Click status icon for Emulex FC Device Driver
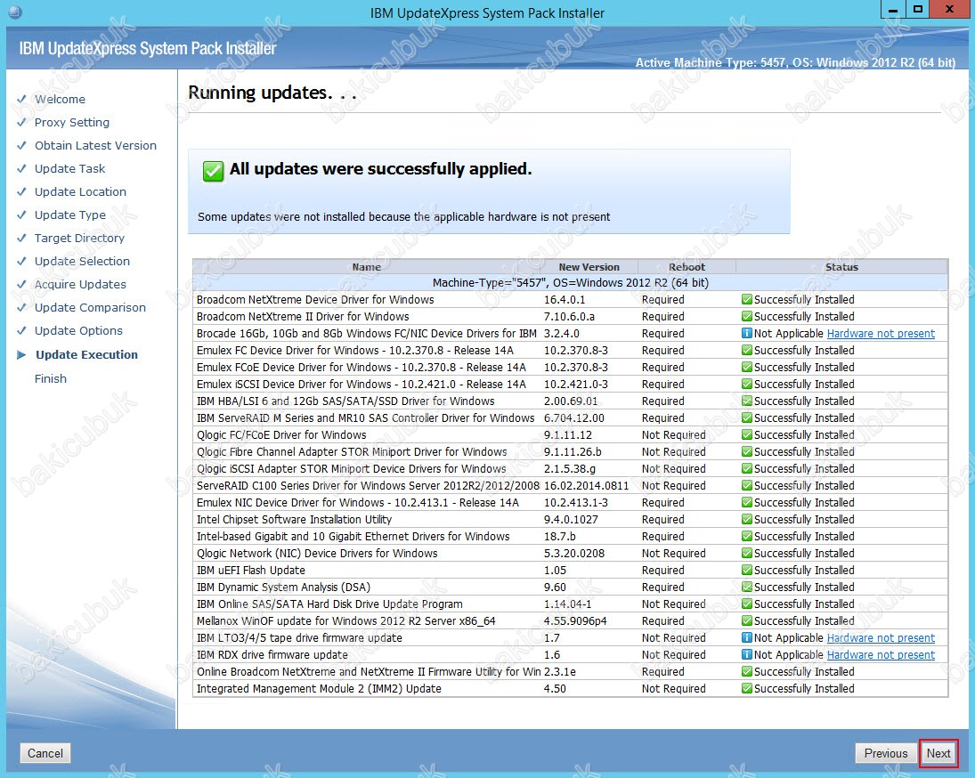The width and height of the screenshot is (975, 778). click(x=747, y=351)
